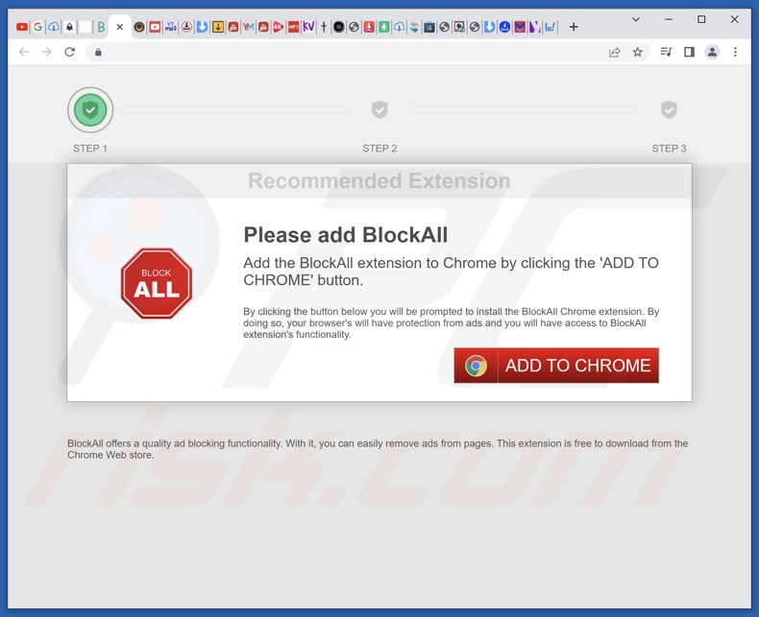Open the tab with picture icon
The width and height of the screenshot is (759, 617).
click(x=459, y=27)
